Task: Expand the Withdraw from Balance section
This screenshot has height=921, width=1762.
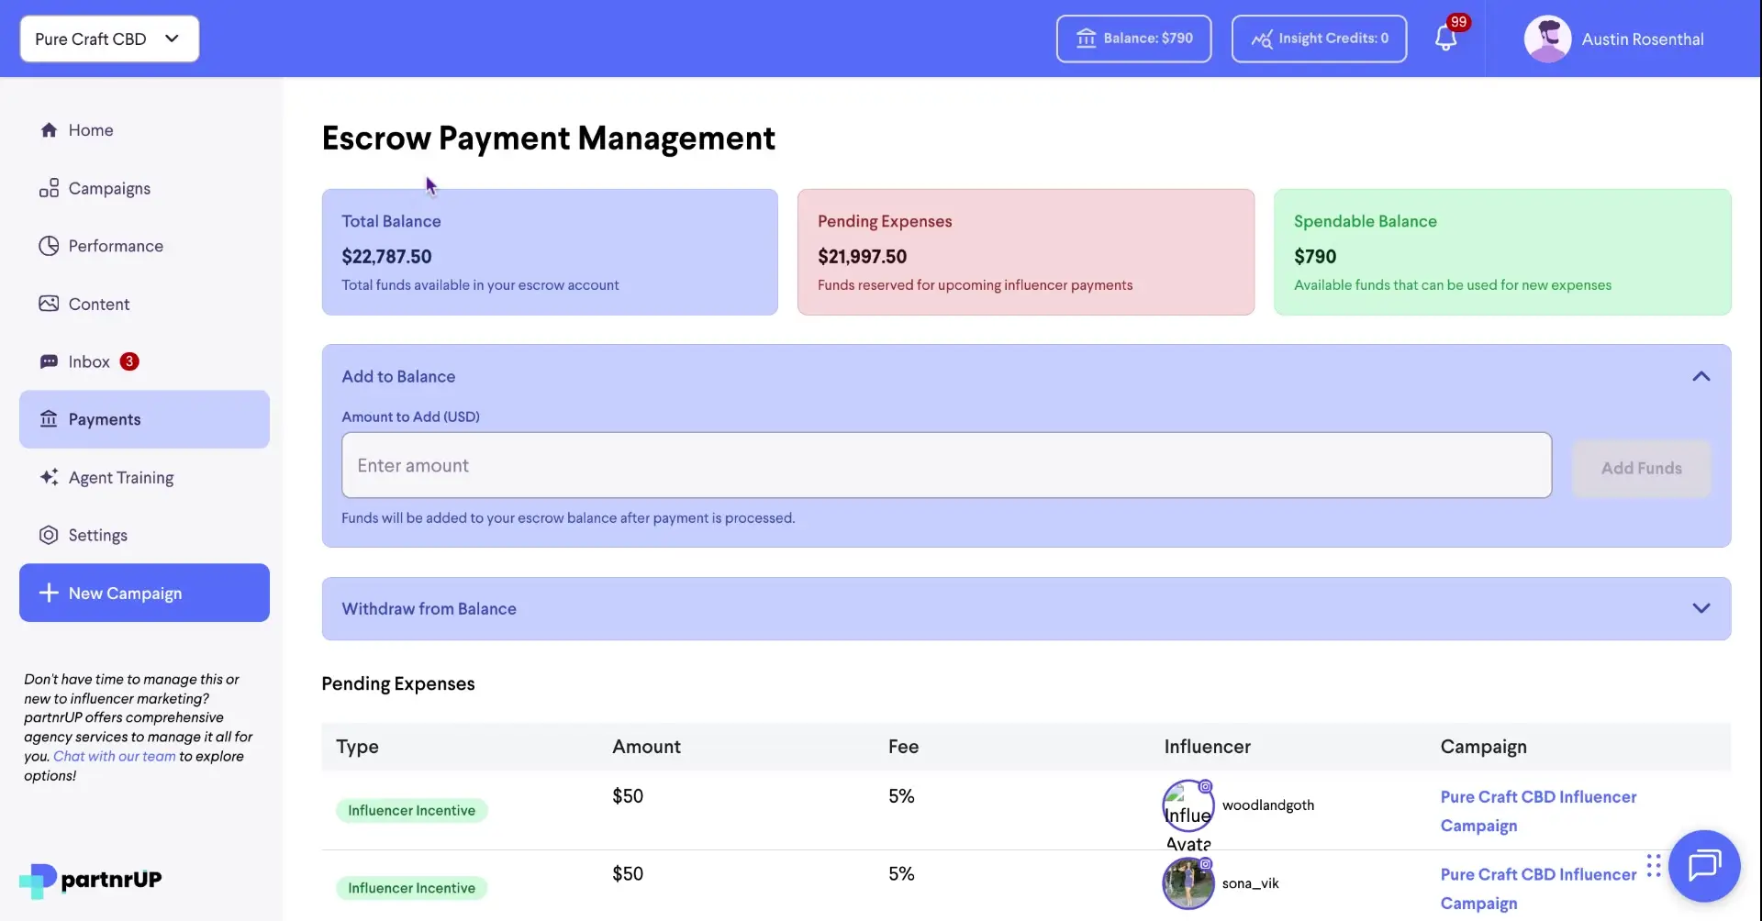Action: [x=1702, y=606]
